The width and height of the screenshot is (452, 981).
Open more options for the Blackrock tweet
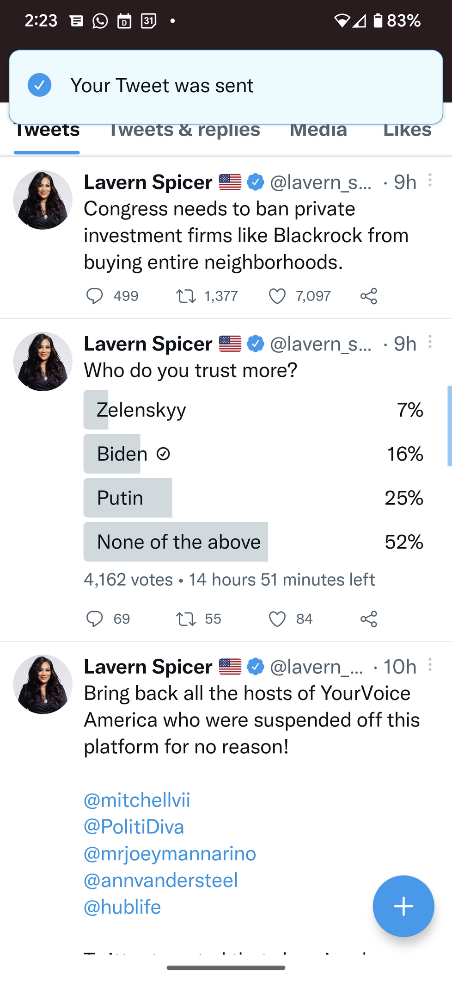click(x=430, y=180)
